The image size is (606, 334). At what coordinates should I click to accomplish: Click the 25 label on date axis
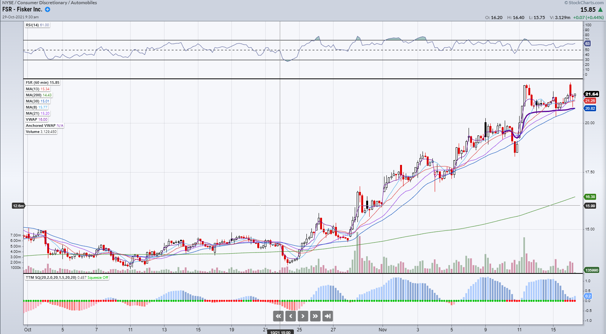(x=299, y=329)
